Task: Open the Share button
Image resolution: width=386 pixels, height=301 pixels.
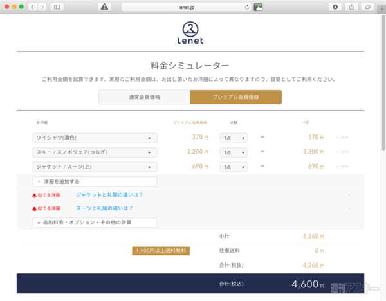Action: point(351,7)
